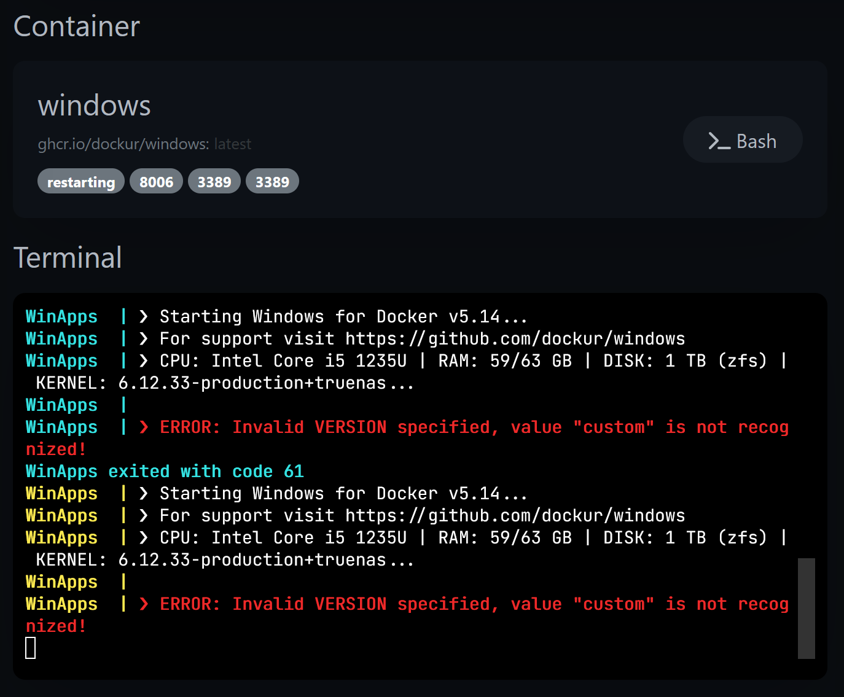Screen dimensions: 844x697
Task: Click the terminal cursor block
Action: tap(31, 648)
